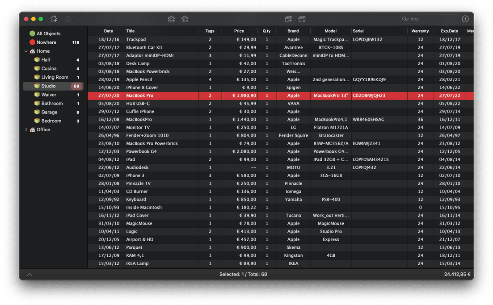Click the add room icon in toolbar
The height and width of the screenshot is (305, 493).
click(171, 19)
